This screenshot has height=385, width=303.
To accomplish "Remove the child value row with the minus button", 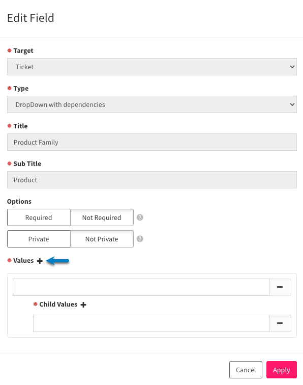I will (x=280, y=323).
